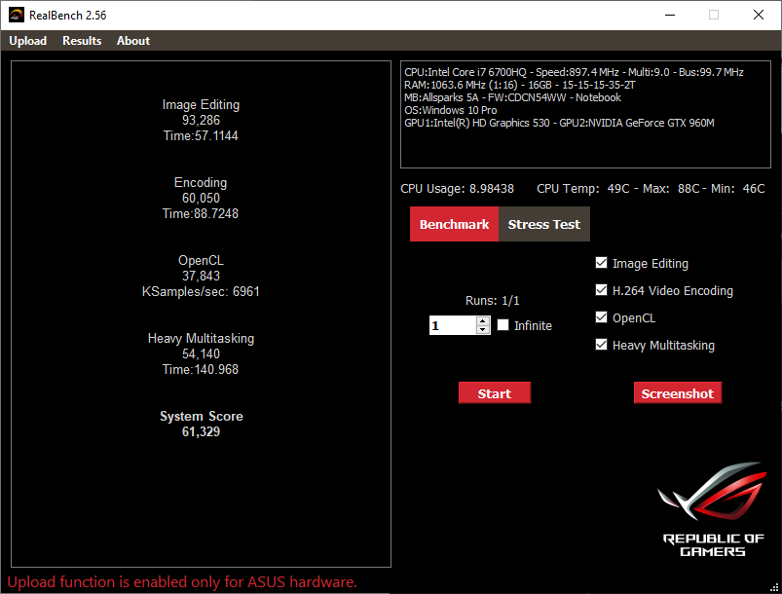Screen dimensions: 782x594
Task: Click the Time:140.968 value
Action: (x=201, y=370)
